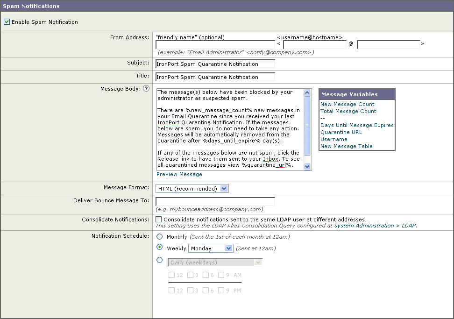Screen dimensions: 454x319
Task: Click the From Address username field
Action: point(315,44)
